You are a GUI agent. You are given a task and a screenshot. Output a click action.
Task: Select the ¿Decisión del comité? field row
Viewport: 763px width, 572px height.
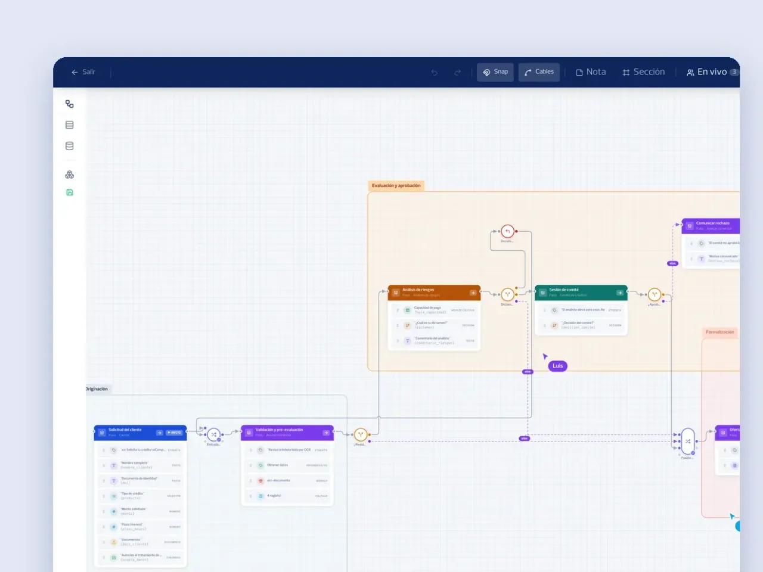click(581, 325)
